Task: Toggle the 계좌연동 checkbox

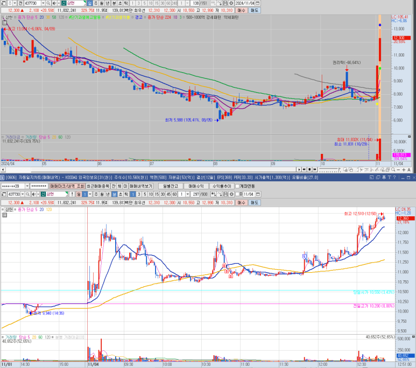Action: (x=237, y=186)
